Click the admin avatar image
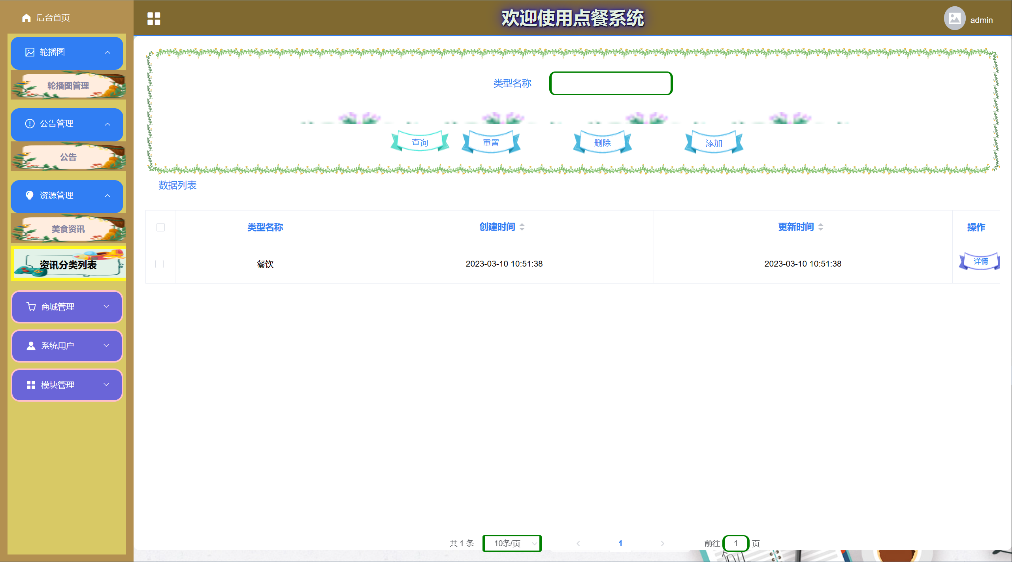Image resolution: width=1012 pixels, height=562 pixels. pyautogui.click(x=955, y=19)
